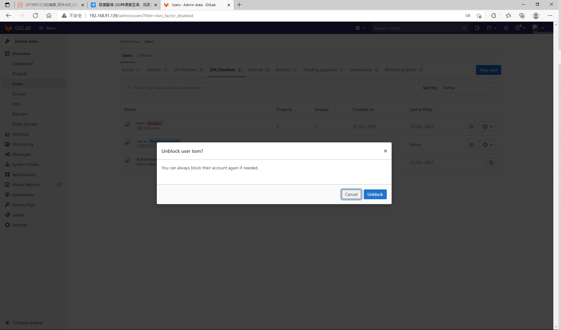Edit Administrator with pencil icon
Viewport: 561px width, 330px height.
[x=491, y=163]
